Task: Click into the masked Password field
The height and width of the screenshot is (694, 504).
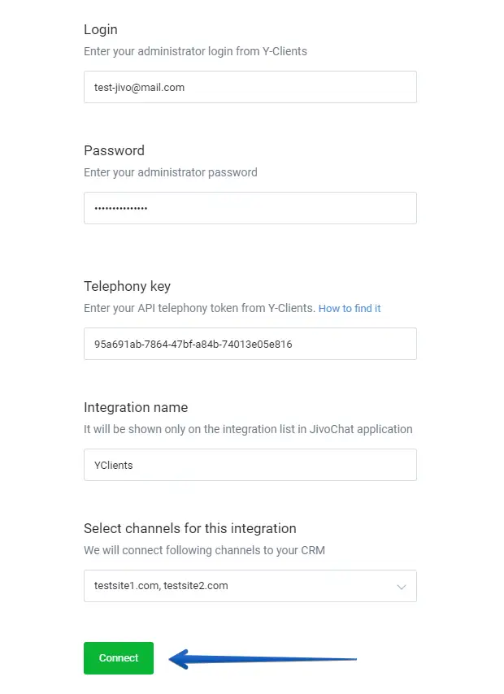Action: point(250,208)
